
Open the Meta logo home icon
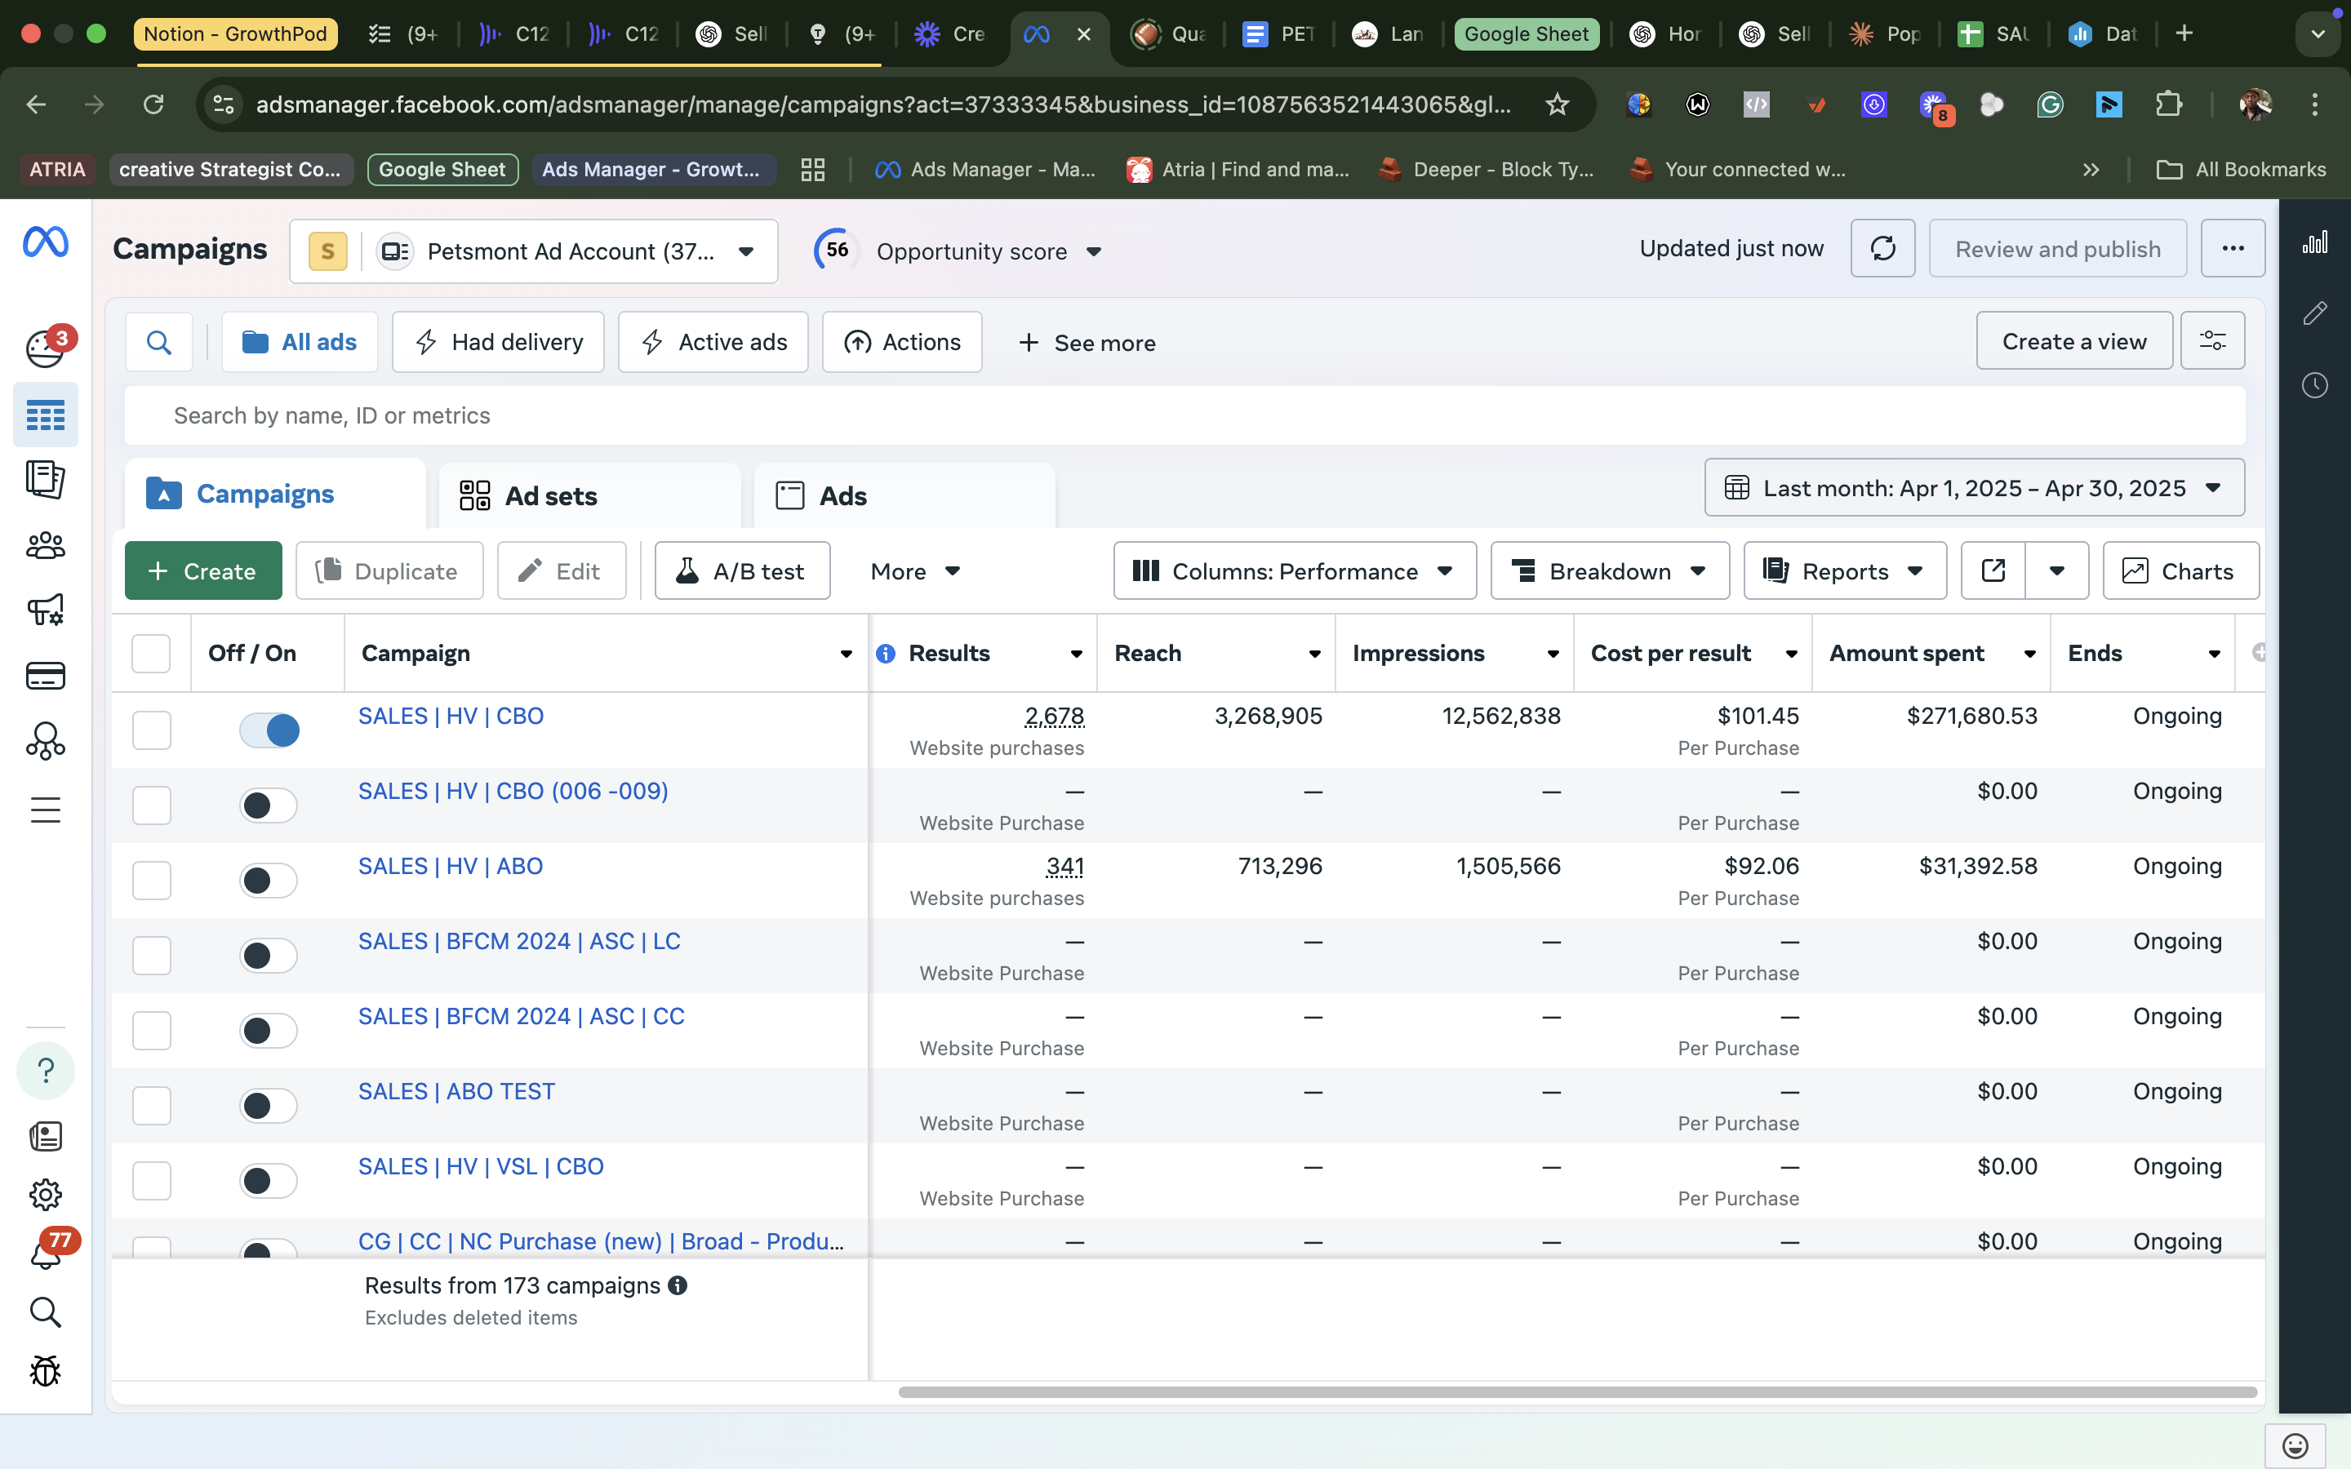(46, 242)
